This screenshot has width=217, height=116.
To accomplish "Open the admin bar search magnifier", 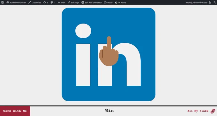I will coord(214,2).
